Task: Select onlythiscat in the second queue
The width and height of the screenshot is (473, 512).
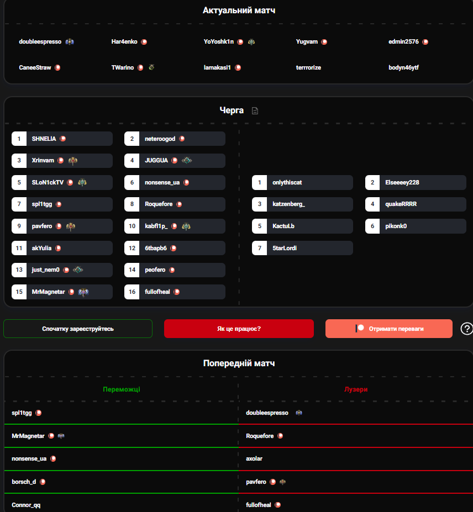Action: 302,182
